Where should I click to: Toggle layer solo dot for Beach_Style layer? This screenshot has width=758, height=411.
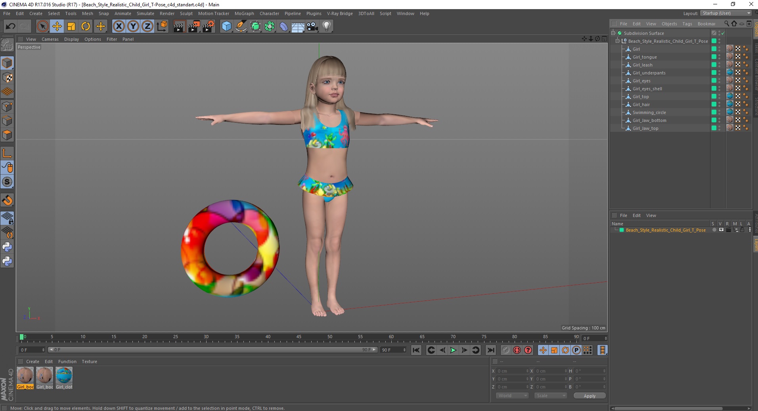pyautogui.click(x=714, y=230)
